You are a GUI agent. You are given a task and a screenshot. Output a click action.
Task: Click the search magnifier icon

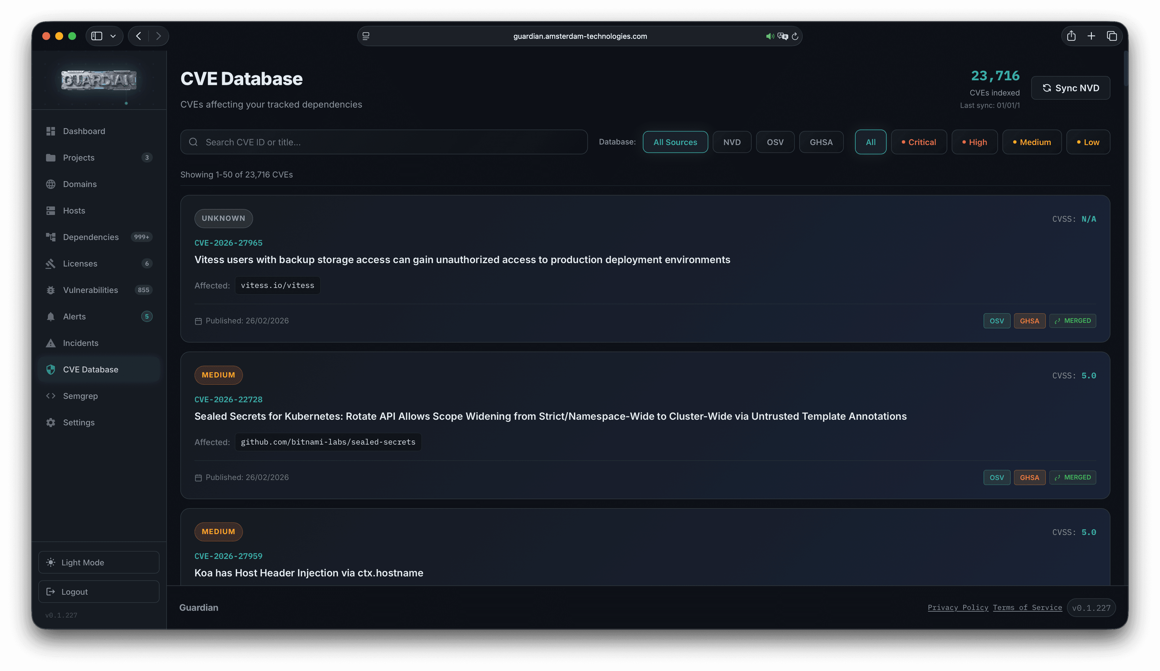click(x=193, y=142)
